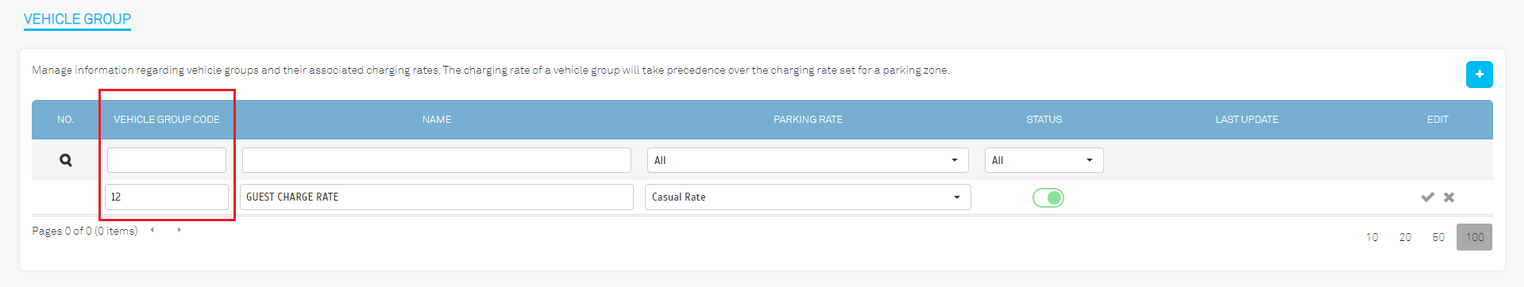
Task: Open the Parking Rate filter dropdown
Action: [x=808, y=160]
